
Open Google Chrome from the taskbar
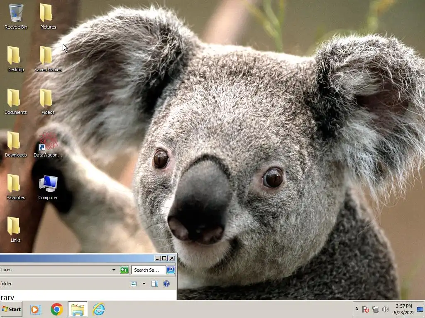(56, 309)
